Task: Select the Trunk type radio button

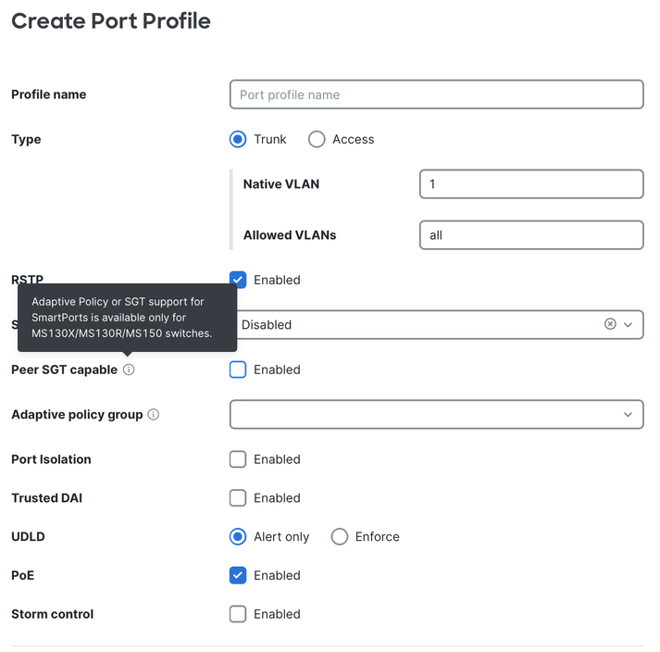Action: point(238,140)
